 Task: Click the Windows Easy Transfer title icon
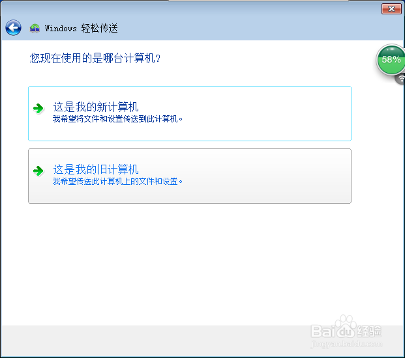click(35, 28)
